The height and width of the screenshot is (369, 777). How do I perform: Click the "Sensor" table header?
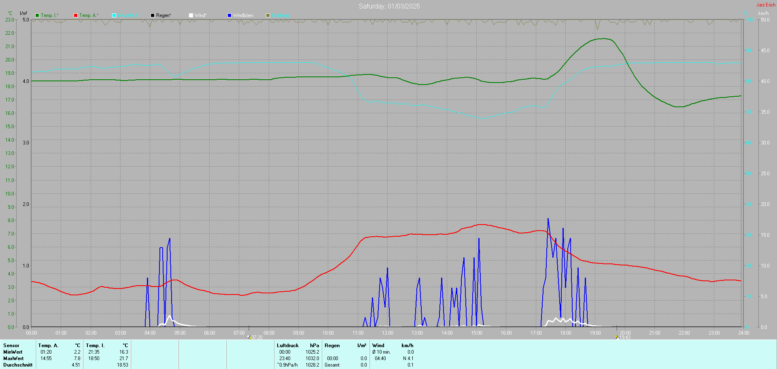(x=11, y=346)
